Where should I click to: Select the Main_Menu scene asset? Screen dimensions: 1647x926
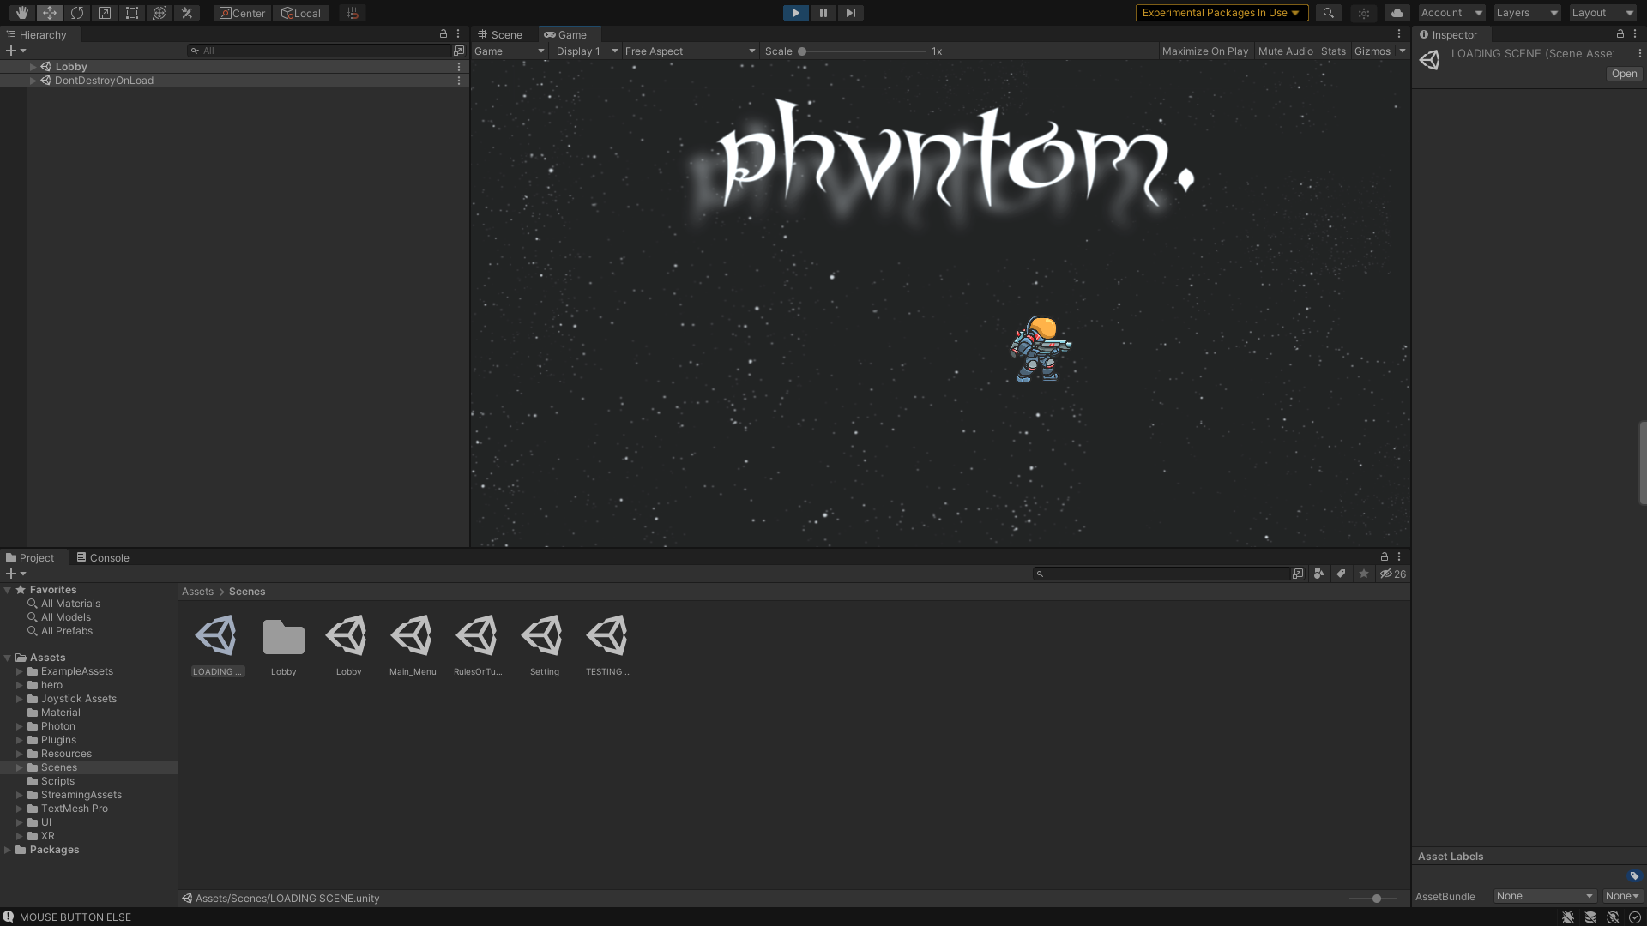point(413,636)
